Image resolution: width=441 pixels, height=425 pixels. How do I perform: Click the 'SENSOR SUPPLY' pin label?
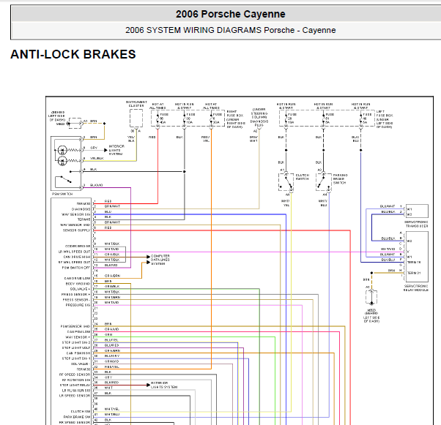(76, 230)
